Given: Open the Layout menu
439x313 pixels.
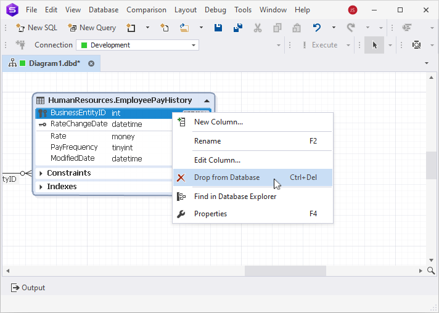Looking at the screenshot, I should pos(186,10).
